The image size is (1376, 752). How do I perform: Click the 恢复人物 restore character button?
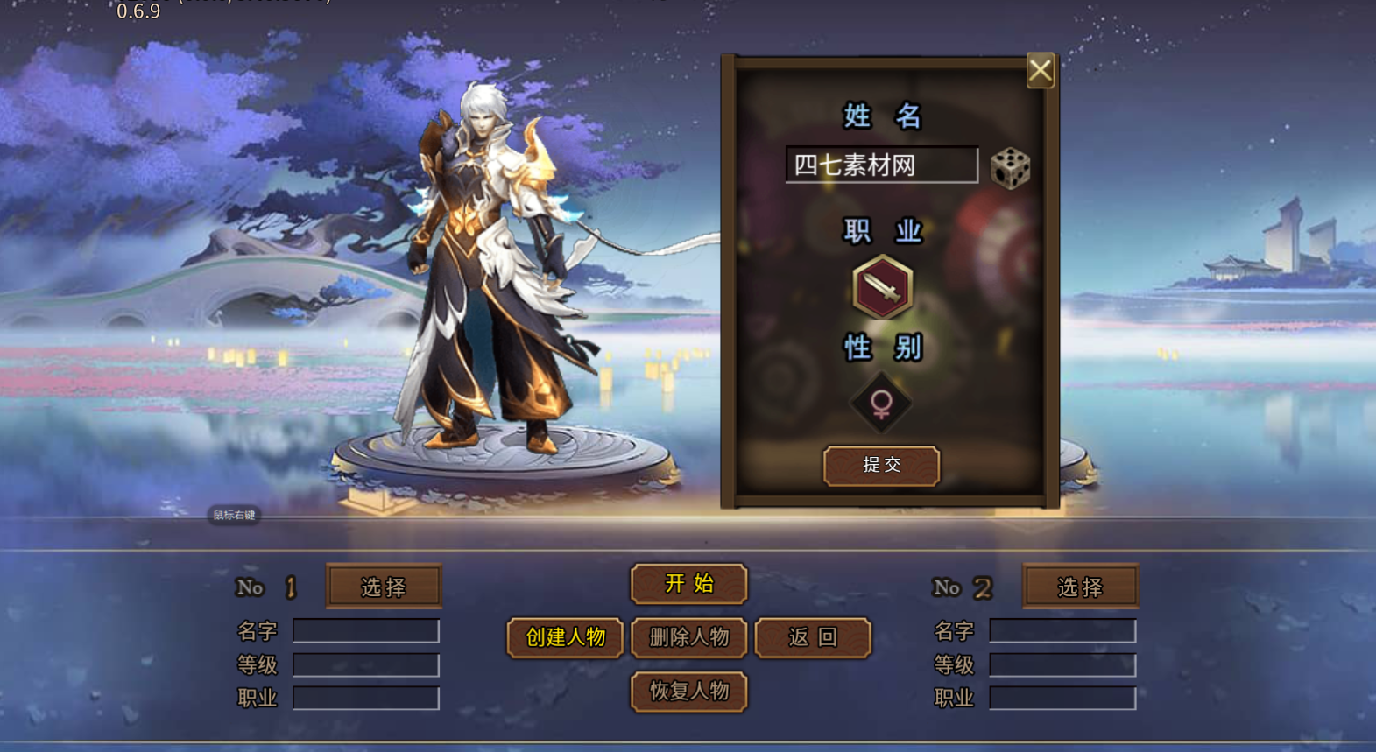688,692
